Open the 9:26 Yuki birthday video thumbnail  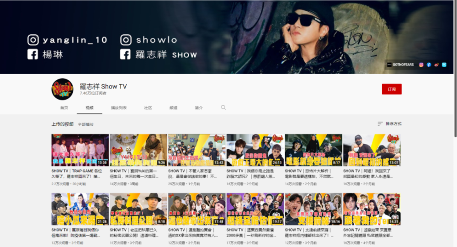pos(138,150)
